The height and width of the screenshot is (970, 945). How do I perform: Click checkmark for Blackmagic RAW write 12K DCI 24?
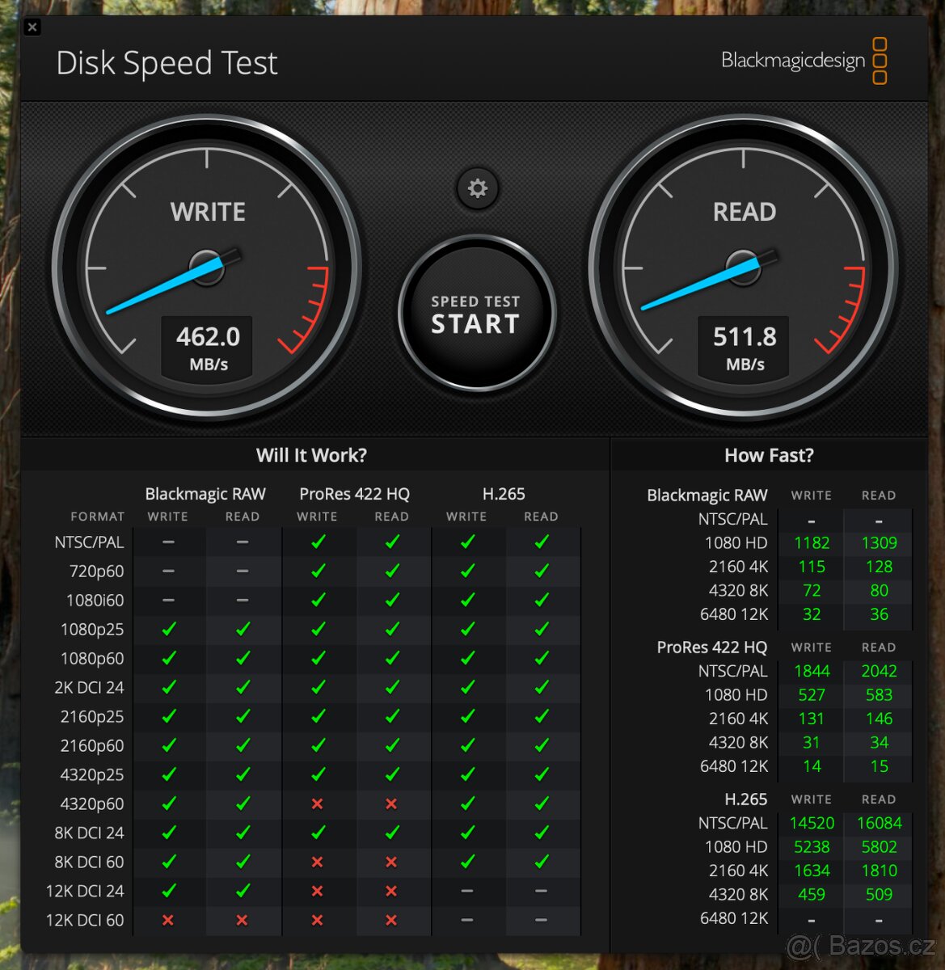point(168,891)
